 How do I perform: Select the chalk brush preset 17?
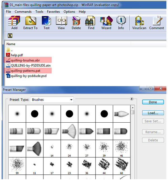pos(52,166)
